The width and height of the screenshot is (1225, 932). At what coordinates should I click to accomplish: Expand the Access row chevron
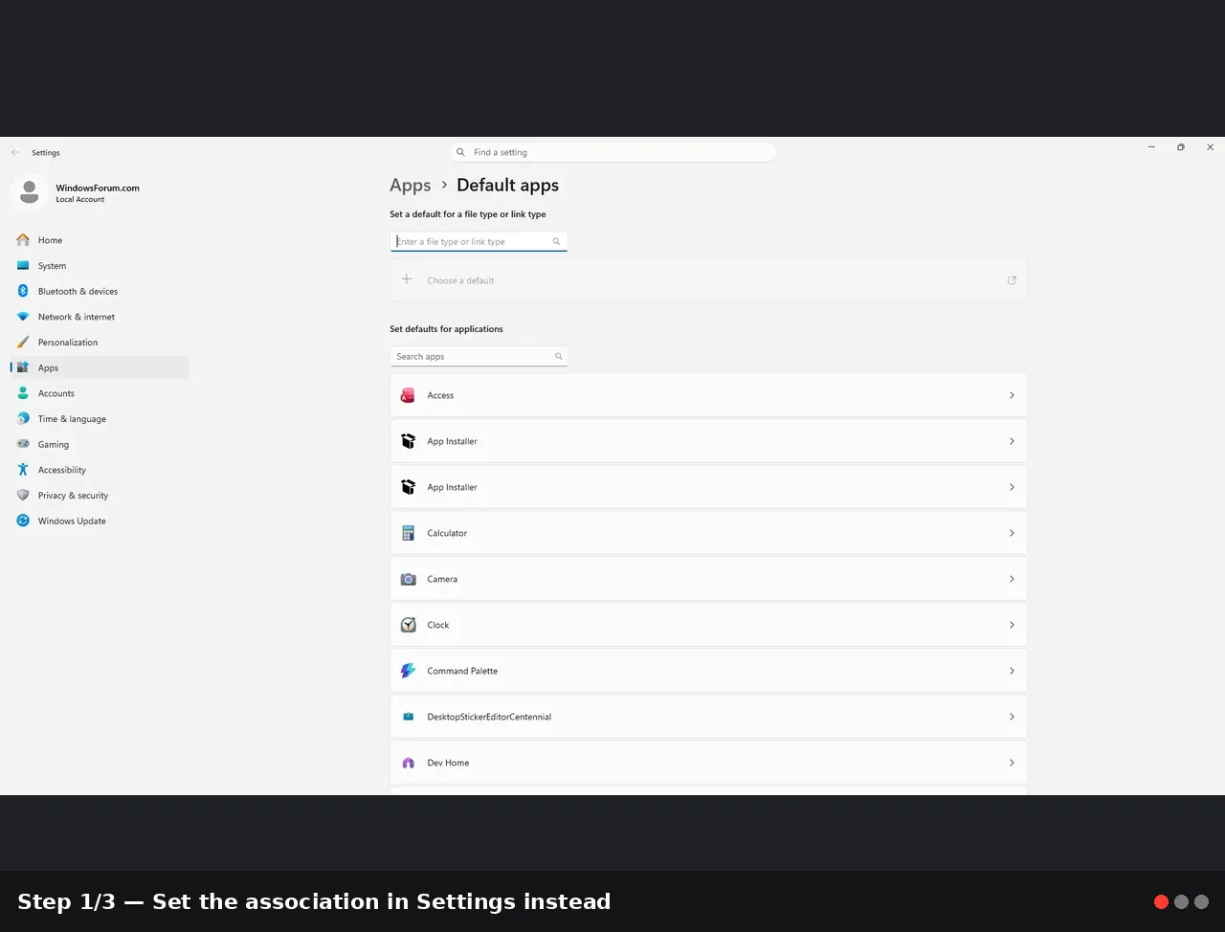pos(1012,395)
